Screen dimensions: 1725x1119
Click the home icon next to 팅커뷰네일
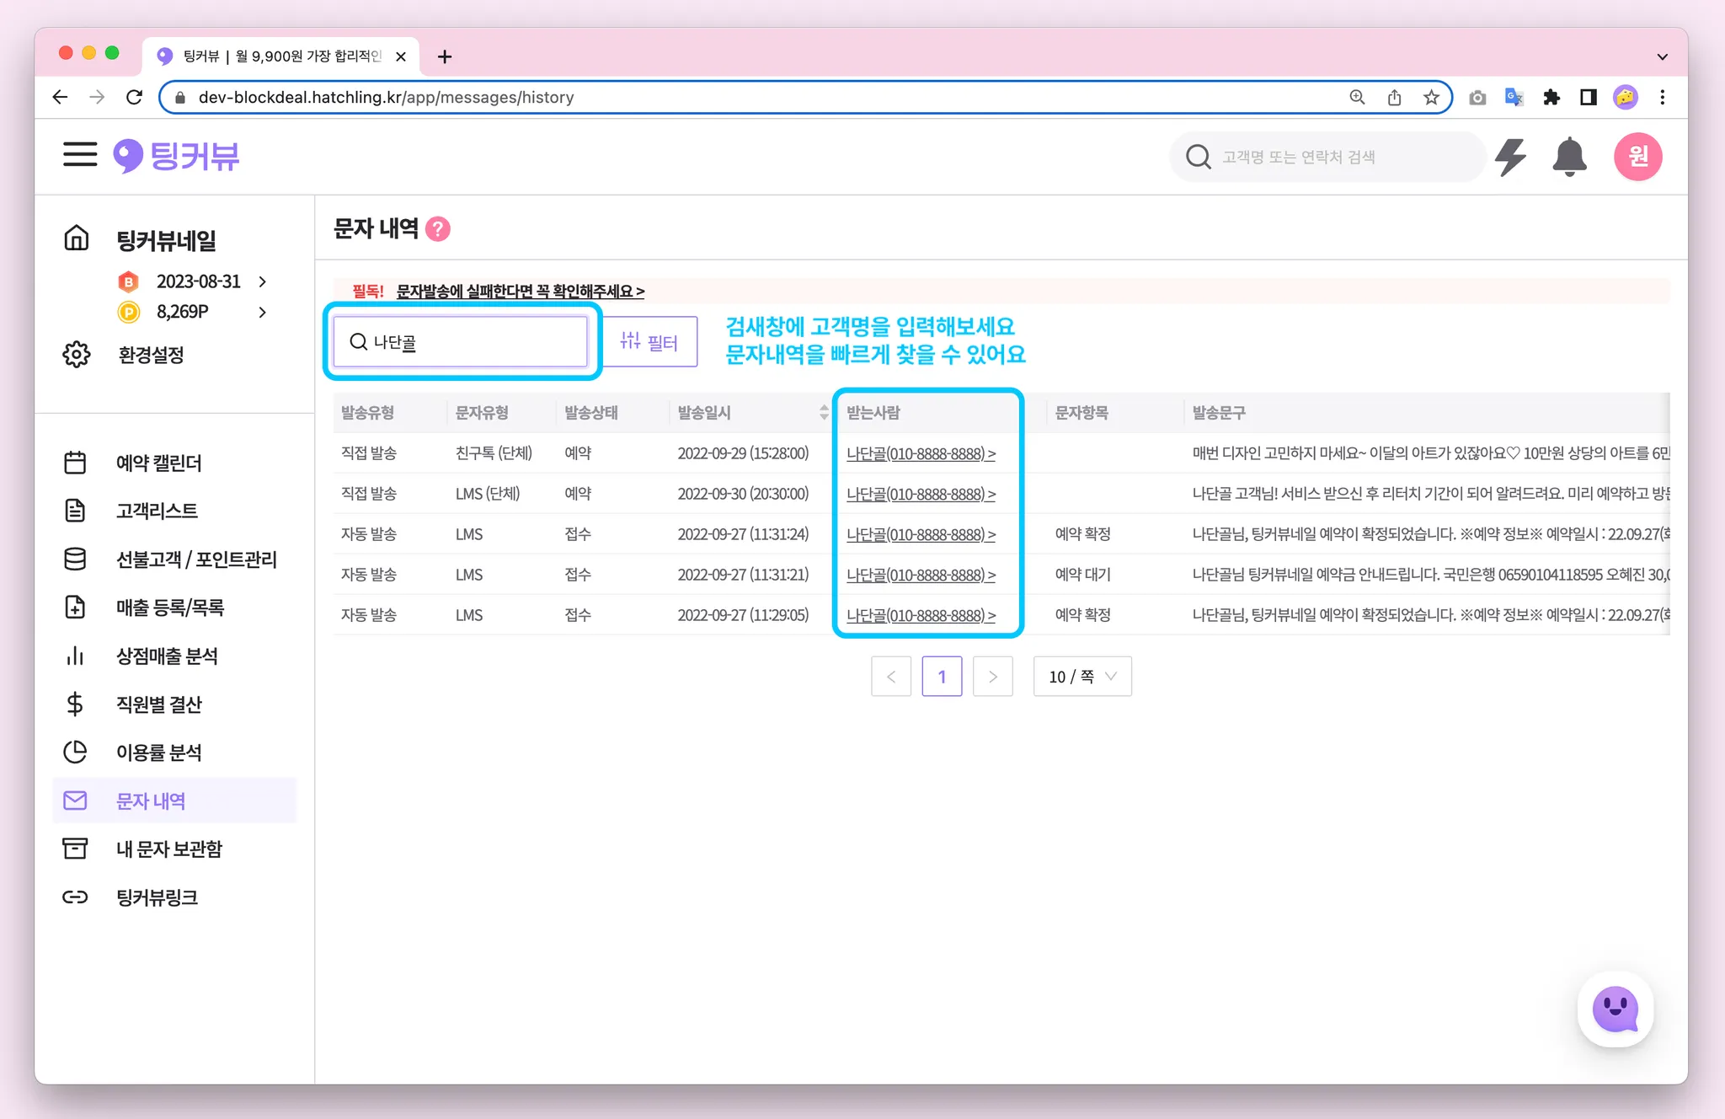click(77, 239)
